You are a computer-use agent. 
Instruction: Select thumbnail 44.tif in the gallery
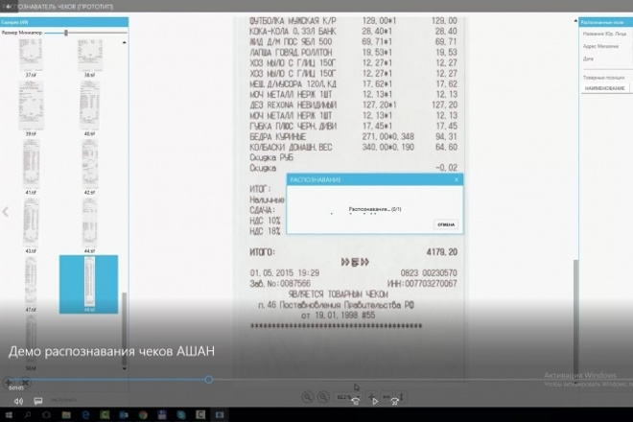click(x=89, y=225)
